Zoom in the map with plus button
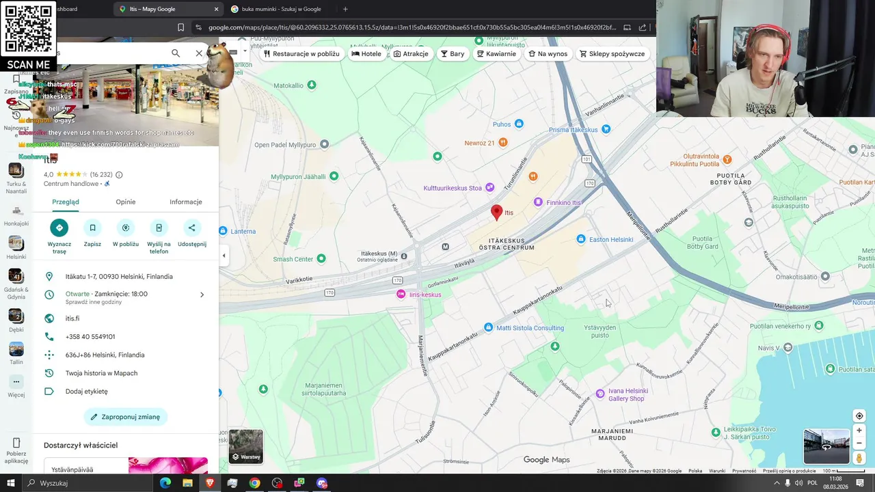 tap(859, 430)
